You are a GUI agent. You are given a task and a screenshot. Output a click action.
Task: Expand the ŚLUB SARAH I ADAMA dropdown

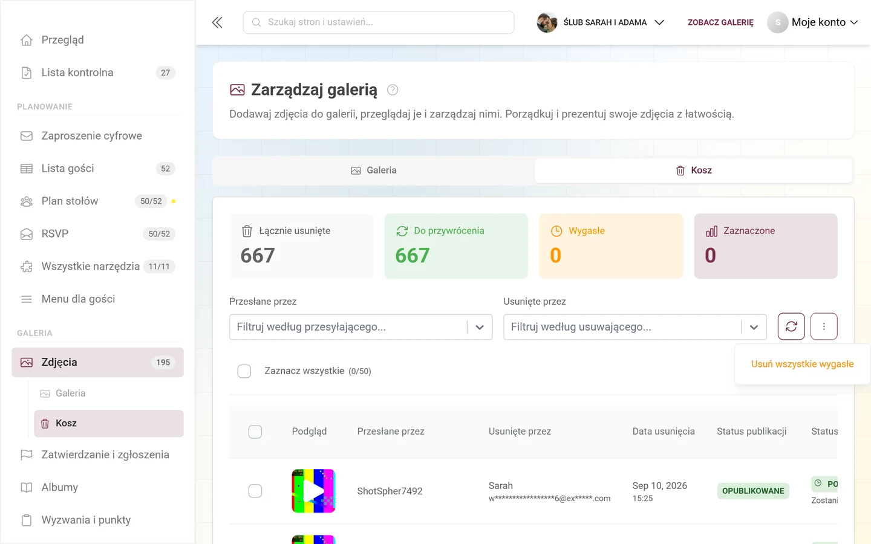point(601,22)
